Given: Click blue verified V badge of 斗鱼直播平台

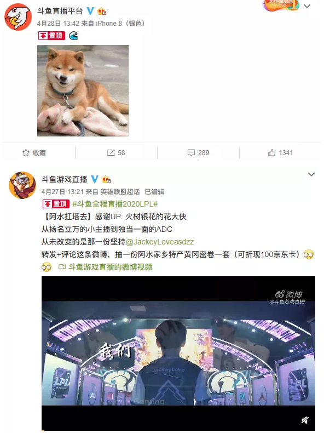Looking at the screenshot, I should tap(90, 11).
